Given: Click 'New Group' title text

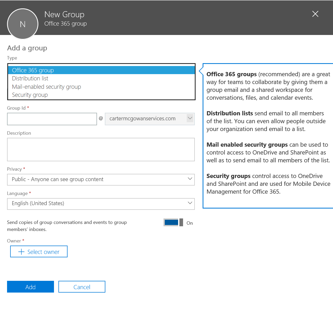Looking at the screenshot, I should tap(64, 14).
